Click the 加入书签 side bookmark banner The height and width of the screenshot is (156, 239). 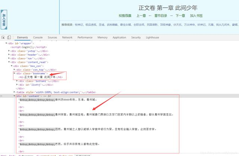pyautogui.click(x=4, y=20)
